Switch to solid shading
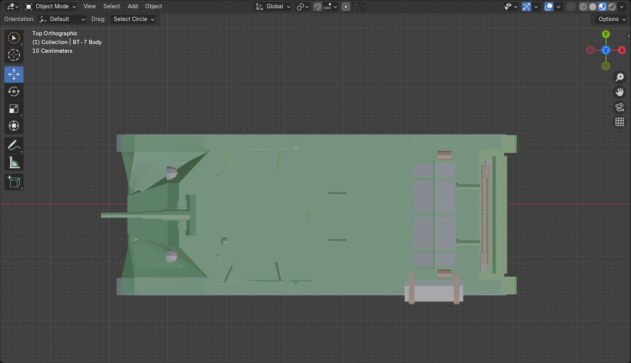The height and width of the screenshot is (363, 631). click(x=593, y=7)
